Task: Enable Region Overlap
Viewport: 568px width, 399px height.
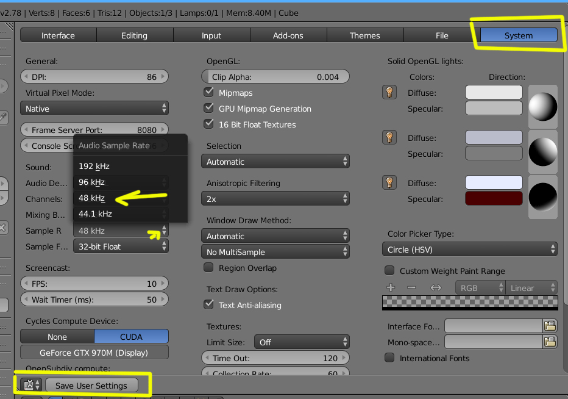Action: [208, 267]
